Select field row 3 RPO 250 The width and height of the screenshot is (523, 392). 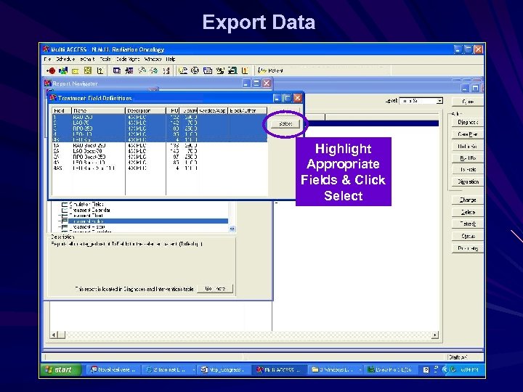pos(159,128)
